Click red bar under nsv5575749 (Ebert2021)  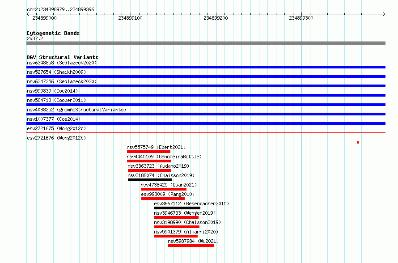click(x=148, y=152)
